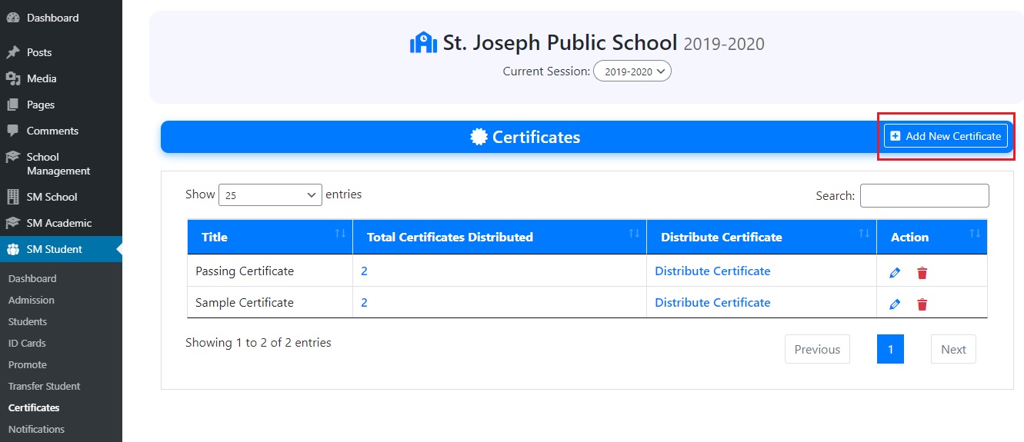Sort by Action column arrows
The height and width of the screenshot is (442, 1024).
975,233
